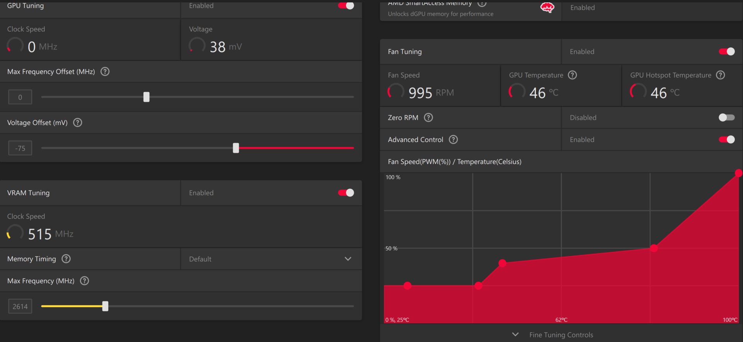Open help for Max Frequency Offset
The height and width of the screenshot is (342, 743).
105,72
